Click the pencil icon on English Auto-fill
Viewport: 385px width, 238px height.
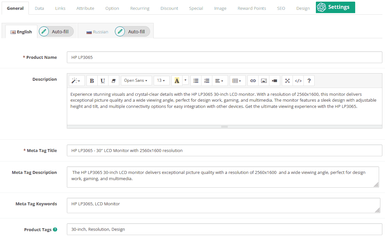click(x=44, y=31)
